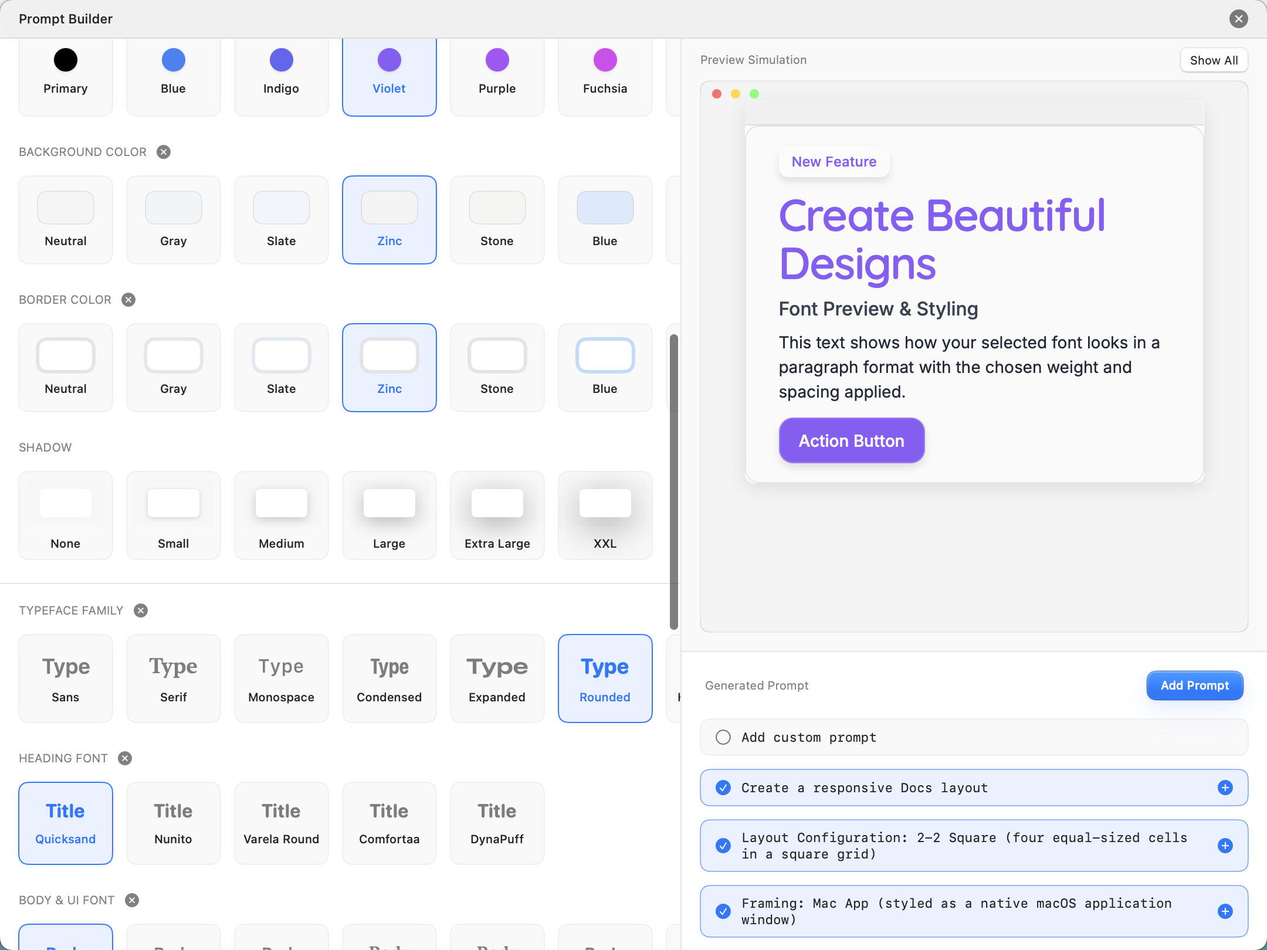Screen dimensions: 1267x950
Task: Click plus icon on Layout Configuration prompt
Action: click(1225, 846)
